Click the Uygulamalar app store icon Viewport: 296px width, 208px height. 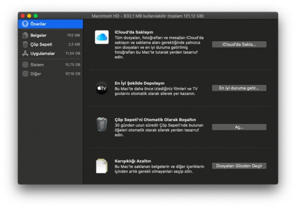pyautogui.click(x=25, y=54)
